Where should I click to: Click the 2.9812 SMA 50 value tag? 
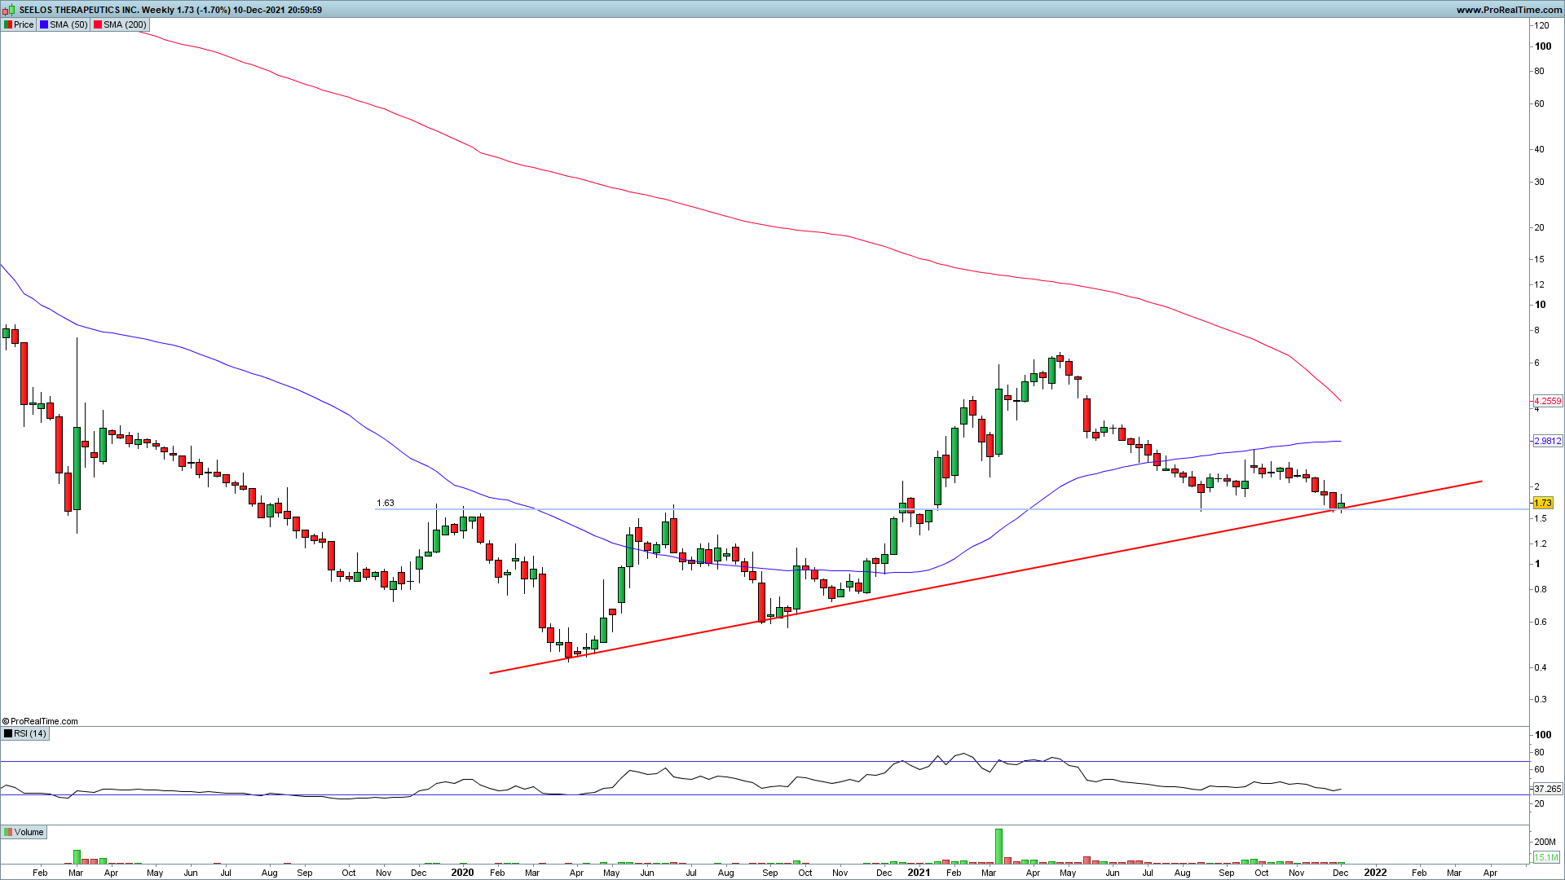point(1547,441)
